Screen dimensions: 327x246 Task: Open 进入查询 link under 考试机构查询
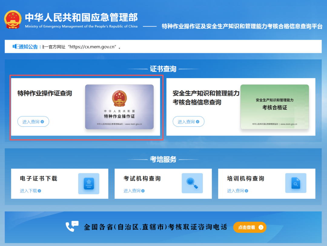click(132, 191)
